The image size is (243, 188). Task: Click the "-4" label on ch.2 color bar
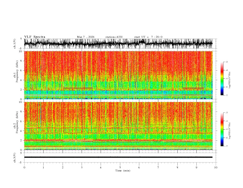click(226, 121)
